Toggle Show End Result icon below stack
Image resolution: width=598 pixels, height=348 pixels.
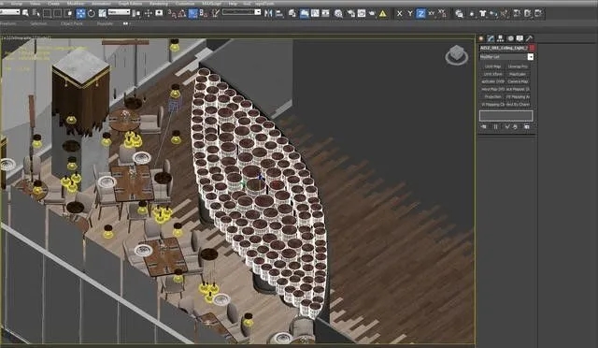495,127
